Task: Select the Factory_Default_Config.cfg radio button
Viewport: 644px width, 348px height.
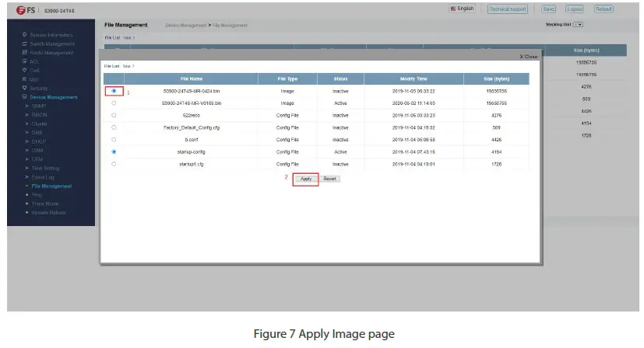Action: click(x=114, y=127)
